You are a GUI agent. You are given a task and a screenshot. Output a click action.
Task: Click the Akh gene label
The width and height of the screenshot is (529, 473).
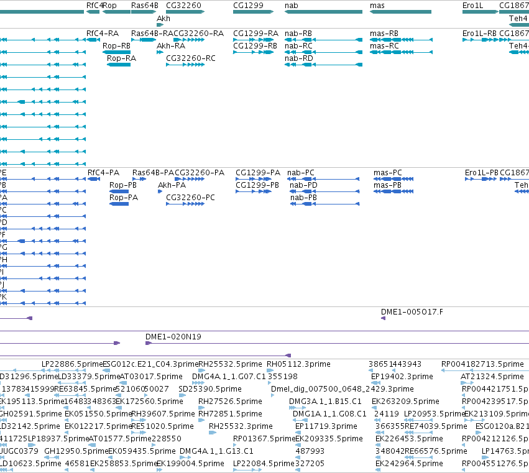coord(163,18)
